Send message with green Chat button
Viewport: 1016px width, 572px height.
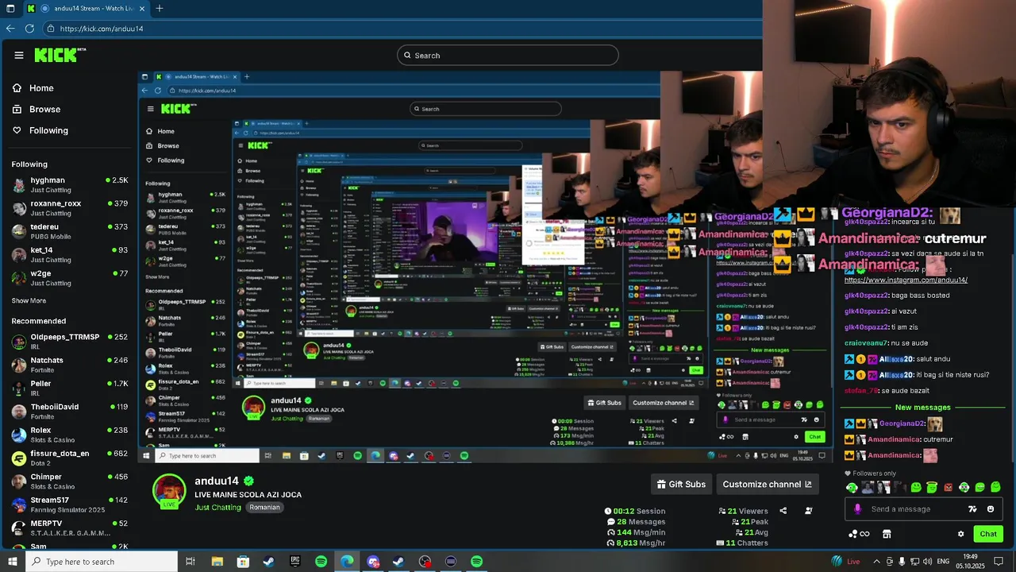(x=988, y=534)
